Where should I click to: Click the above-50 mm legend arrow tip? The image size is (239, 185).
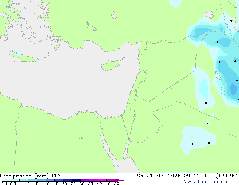[x=119, y=180]
